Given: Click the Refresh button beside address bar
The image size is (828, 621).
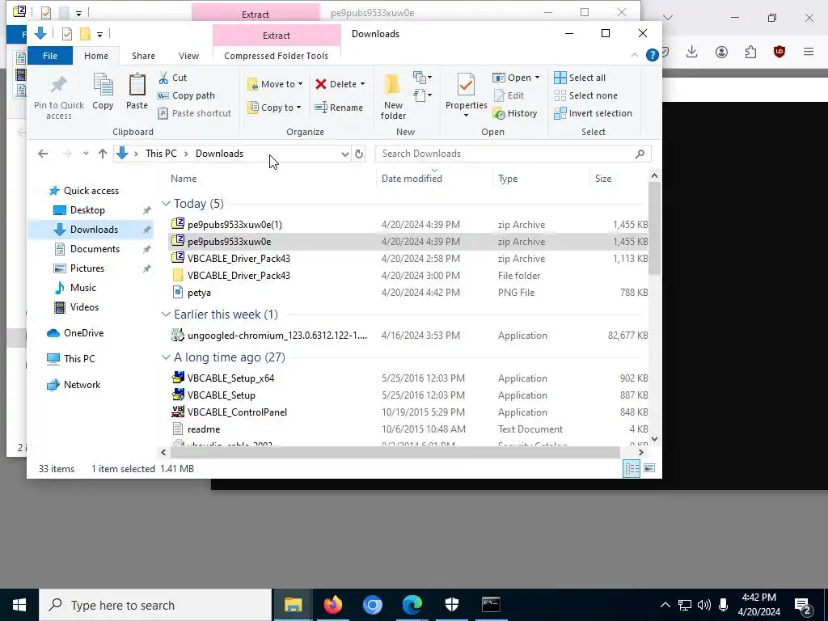Looking at the screenshot, I should pyautogui.click(x=359, y=154).
